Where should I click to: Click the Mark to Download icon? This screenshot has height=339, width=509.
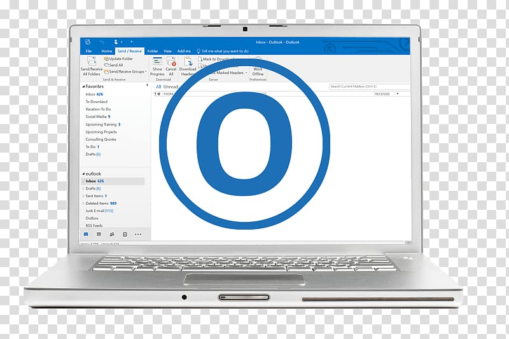[200, 59]
